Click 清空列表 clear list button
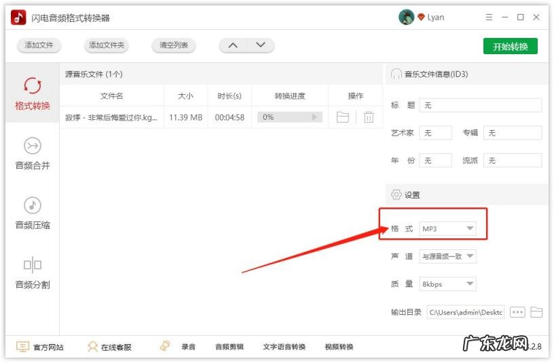554x363 pixels. [174, 45]
